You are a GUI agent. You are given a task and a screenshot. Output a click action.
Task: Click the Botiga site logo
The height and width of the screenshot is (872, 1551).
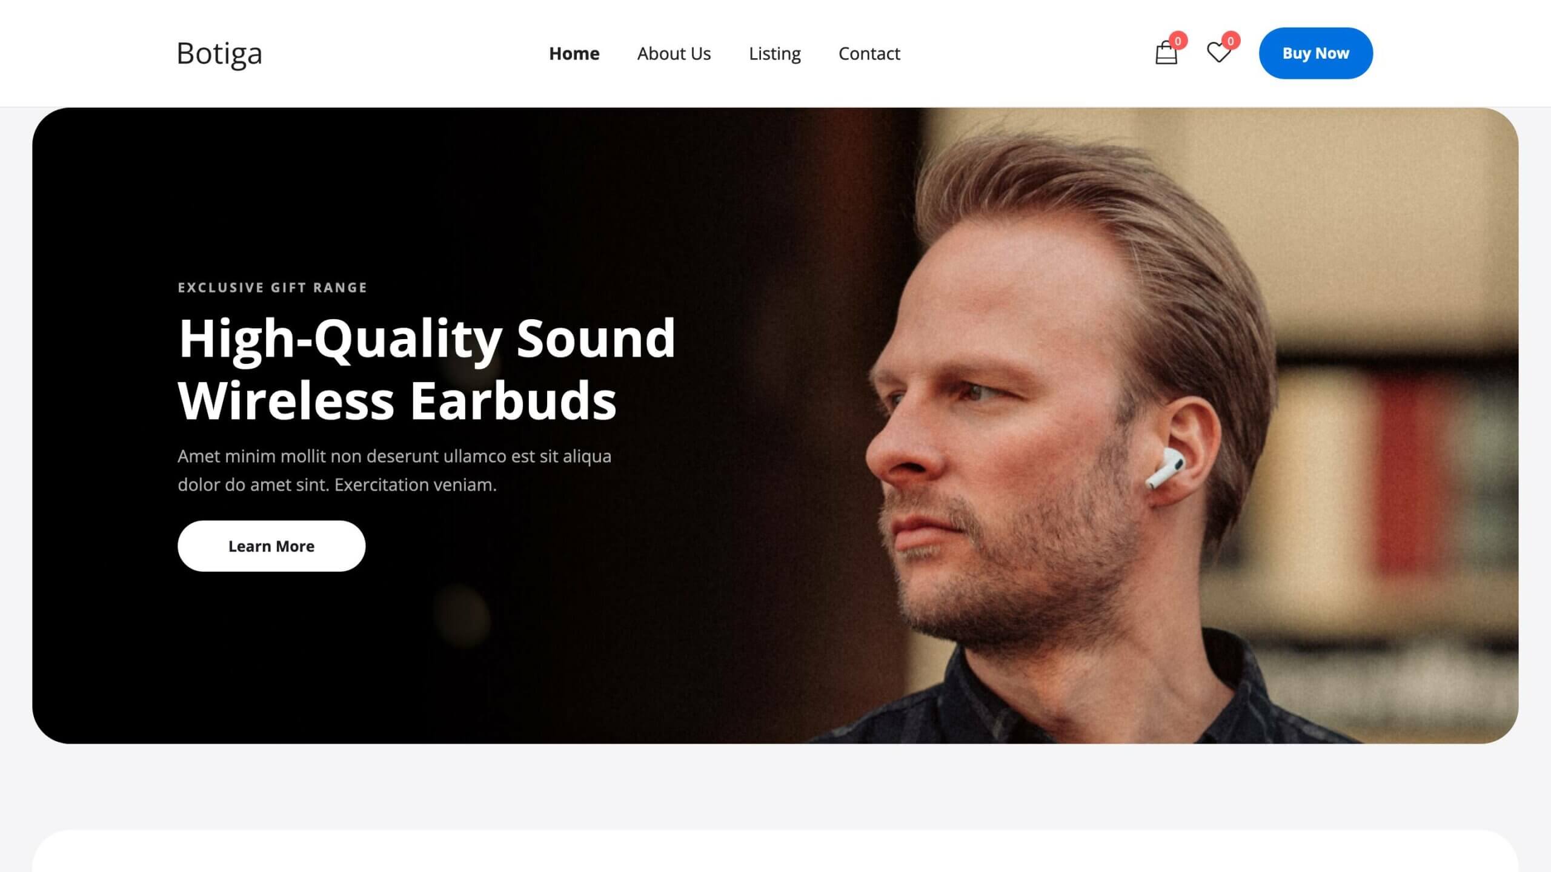tap(219, 53)
